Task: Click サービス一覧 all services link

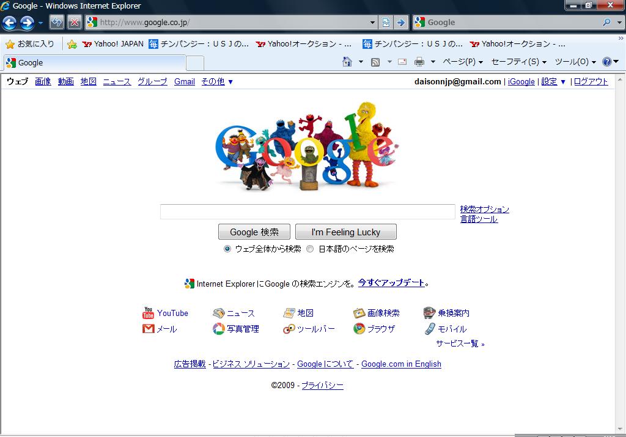Action: [x=460, y=343]
